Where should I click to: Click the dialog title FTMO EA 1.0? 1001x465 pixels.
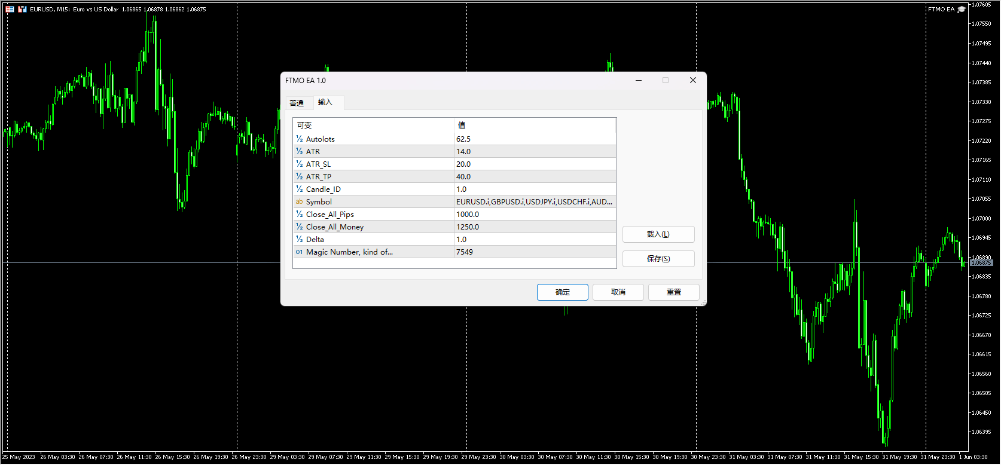[306, 81]
